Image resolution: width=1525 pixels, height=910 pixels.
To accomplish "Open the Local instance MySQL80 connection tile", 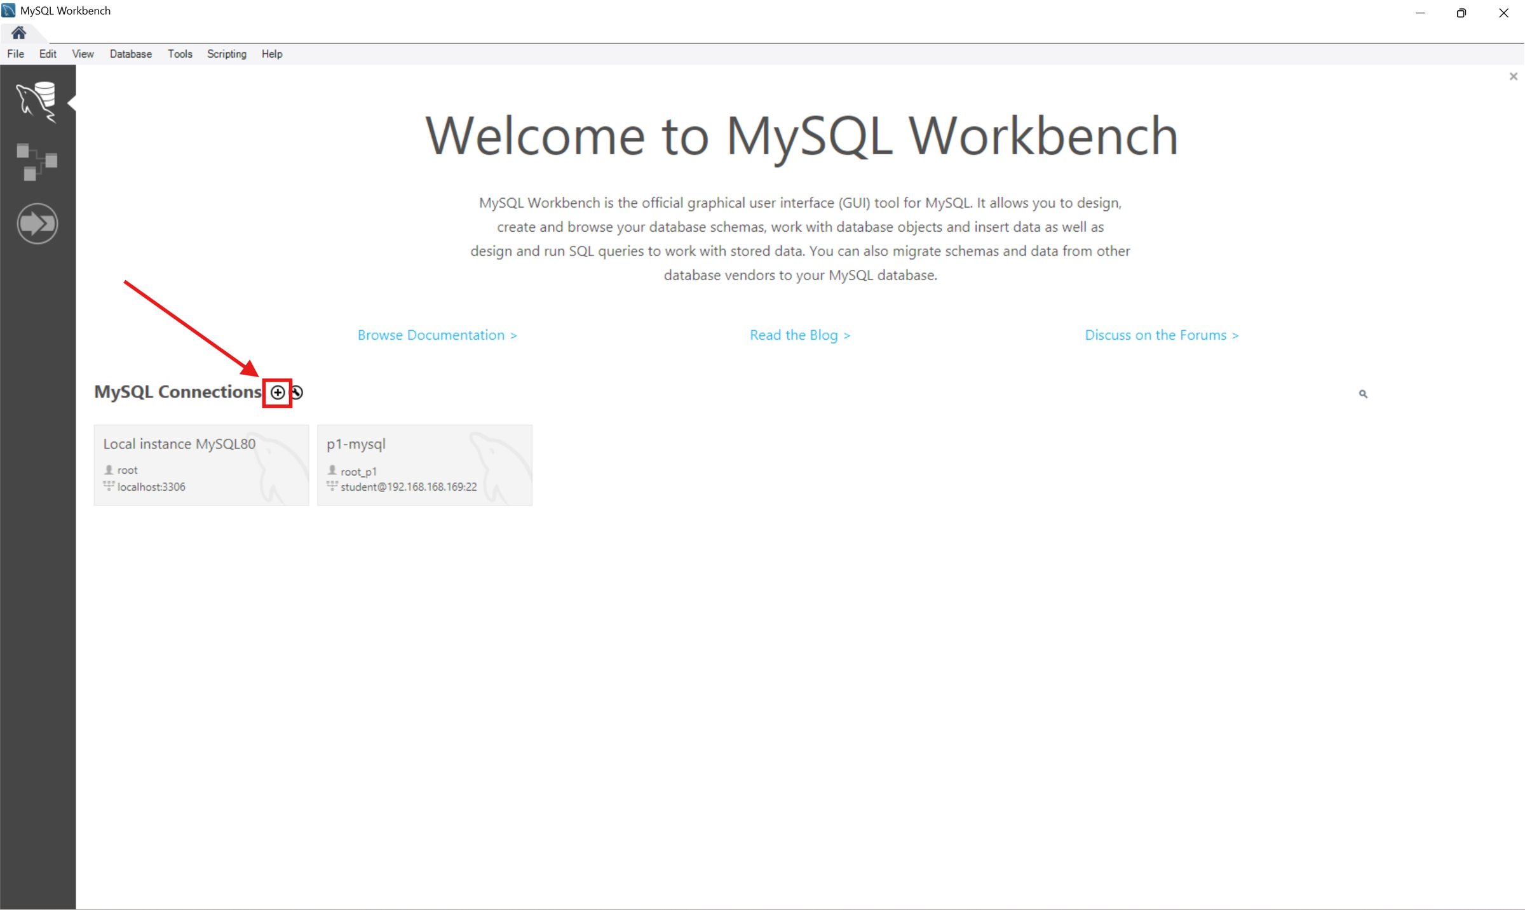I will (201, 465).
